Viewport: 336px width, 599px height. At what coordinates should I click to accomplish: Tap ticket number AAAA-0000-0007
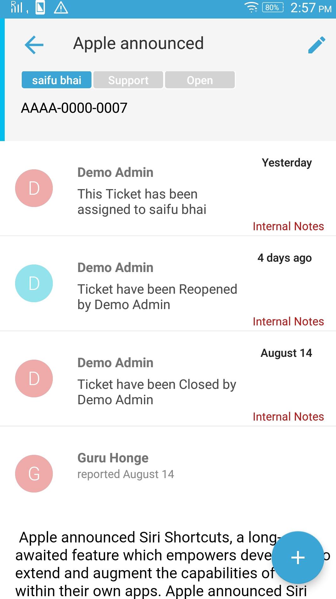click(74, 108)
